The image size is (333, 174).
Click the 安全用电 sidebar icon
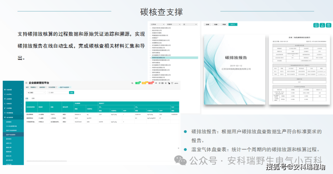click(x=5, y=94)
